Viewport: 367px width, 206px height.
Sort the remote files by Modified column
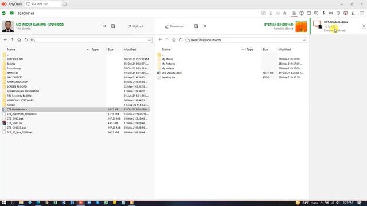click(x=284, y=50)
